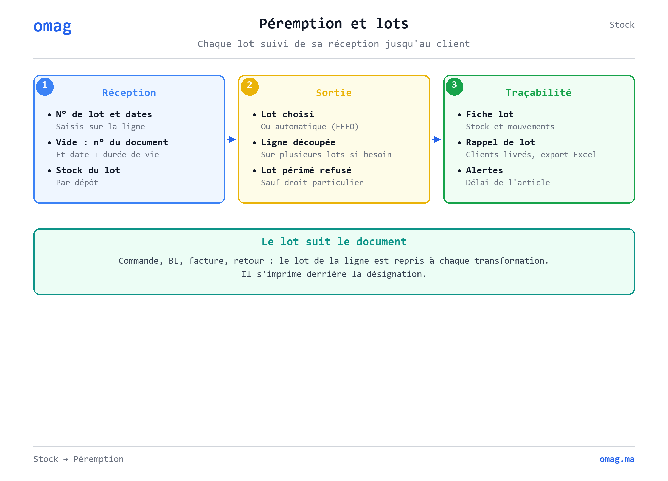Click the Alertes item
Screen dimensions: 668x481
point(484,170)
